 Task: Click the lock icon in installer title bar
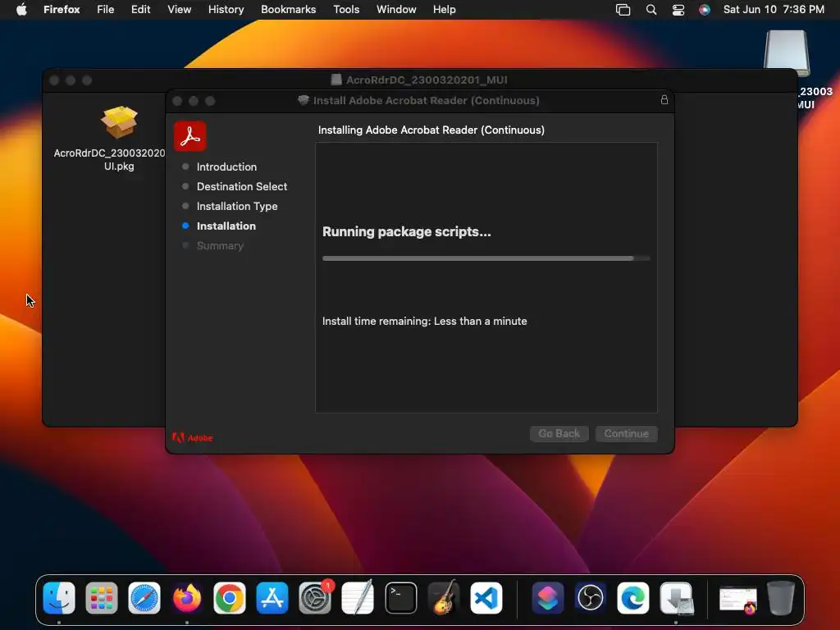[664, 99]
